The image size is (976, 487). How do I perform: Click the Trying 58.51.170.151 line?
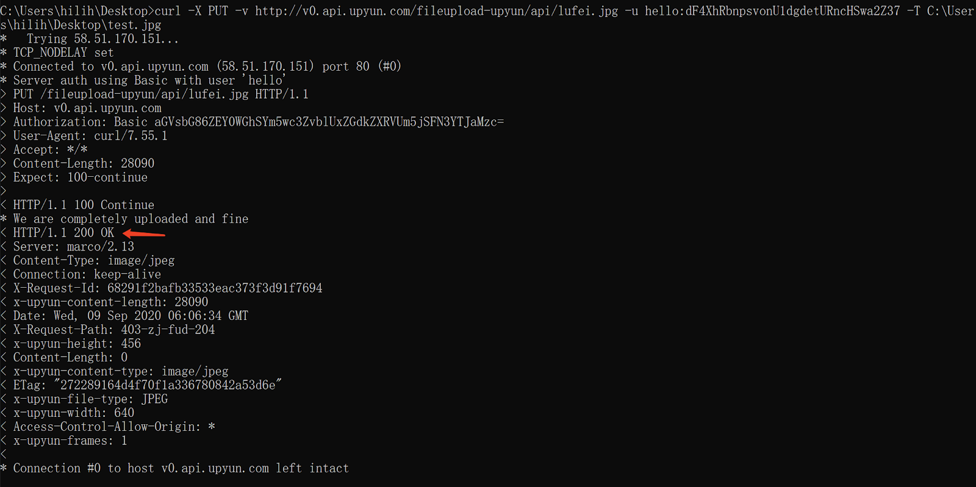(x=90, y=39)
